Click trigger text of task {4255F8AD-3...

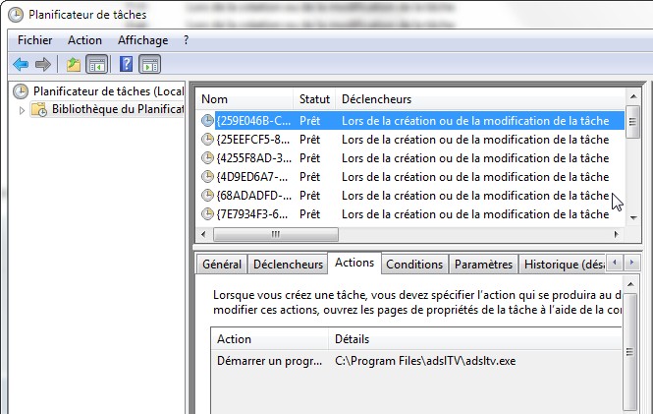pos(475,158)
